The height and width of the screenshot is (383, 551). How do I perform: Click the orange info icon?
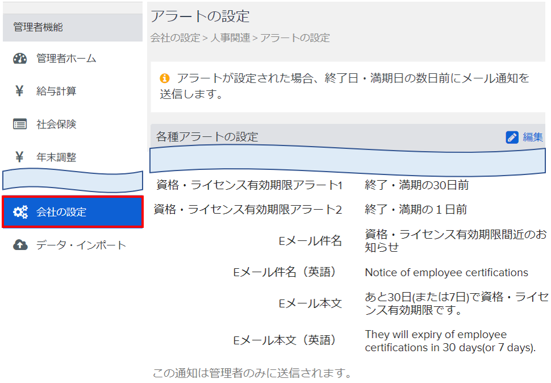(165, 78)
